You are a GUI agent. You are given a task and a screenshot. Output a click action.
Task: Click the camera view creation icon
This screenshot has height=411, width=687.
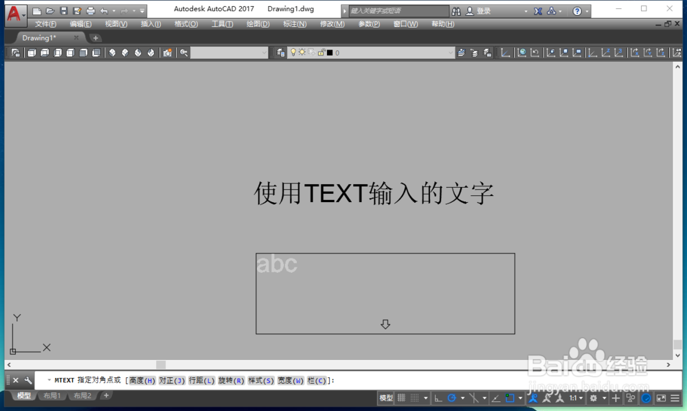(x=168, y=53)
